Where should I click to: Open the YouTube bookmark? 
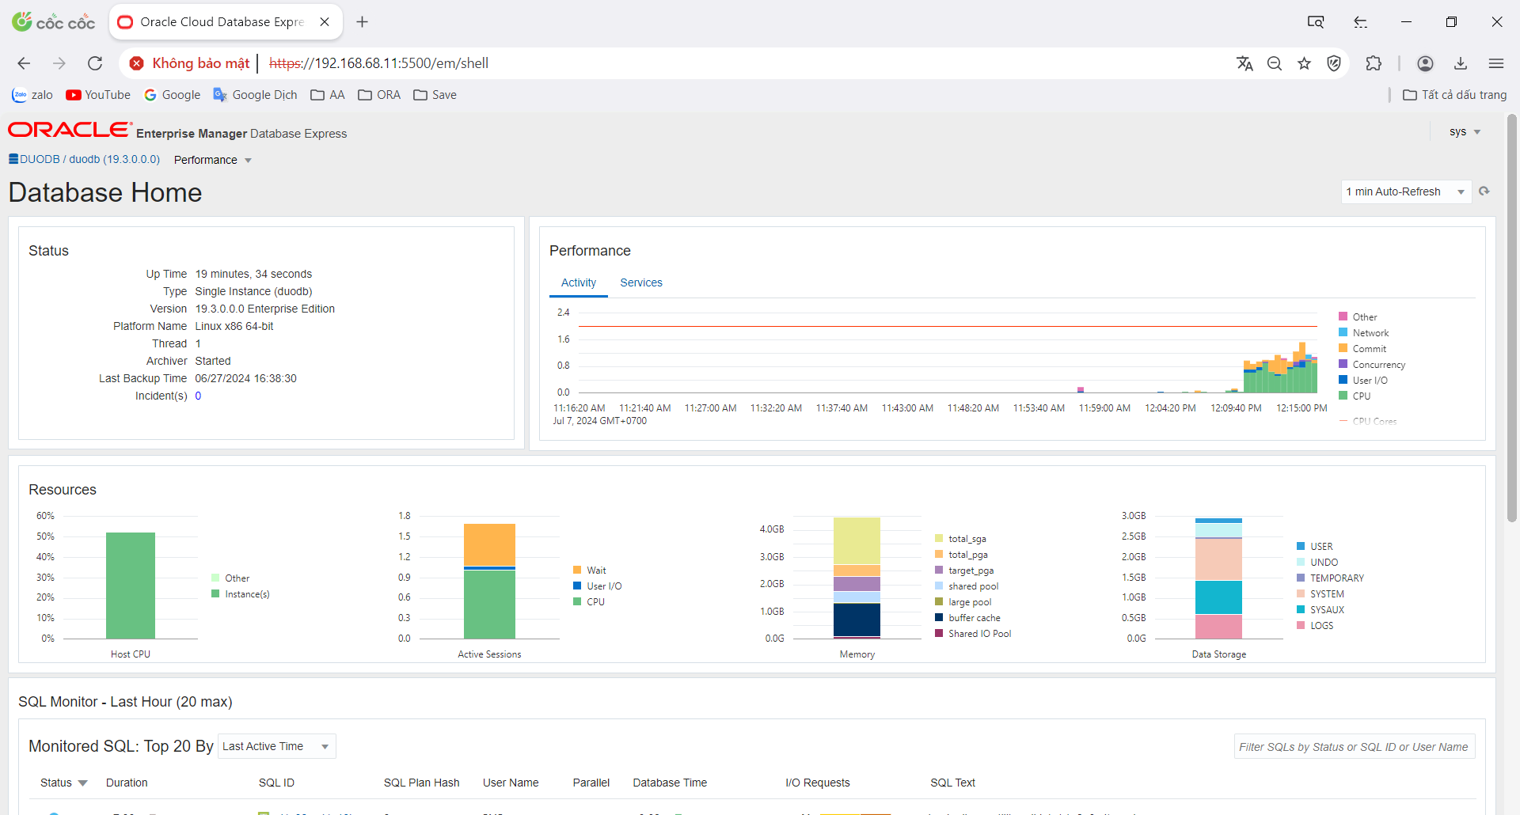(x=98, y=95)
